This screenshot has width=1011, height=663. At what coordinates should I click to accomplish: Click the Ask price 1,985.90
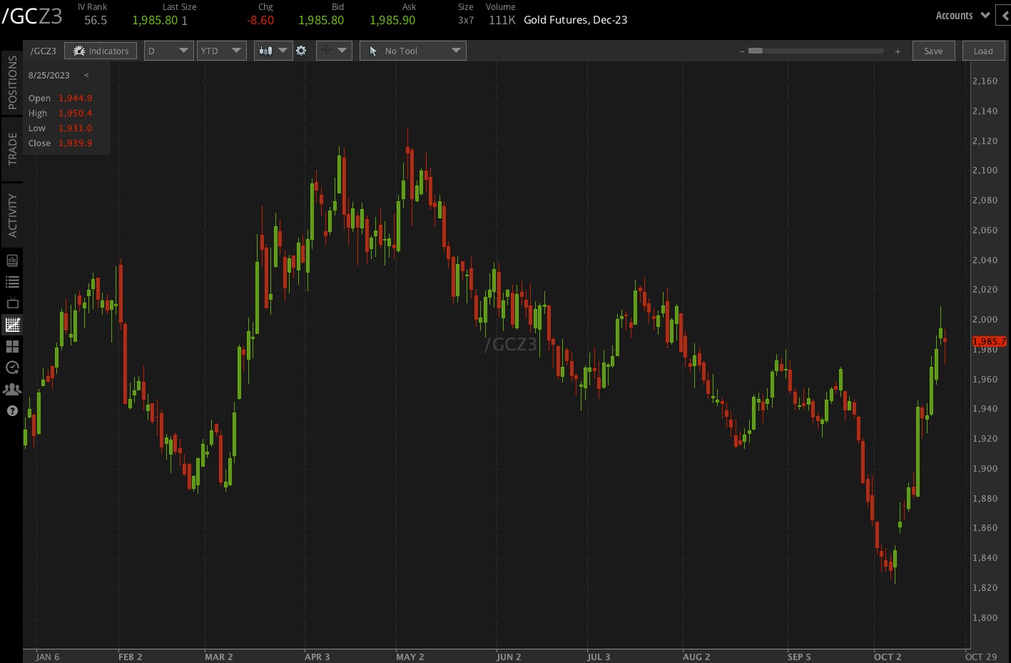[x=392, y=20]
